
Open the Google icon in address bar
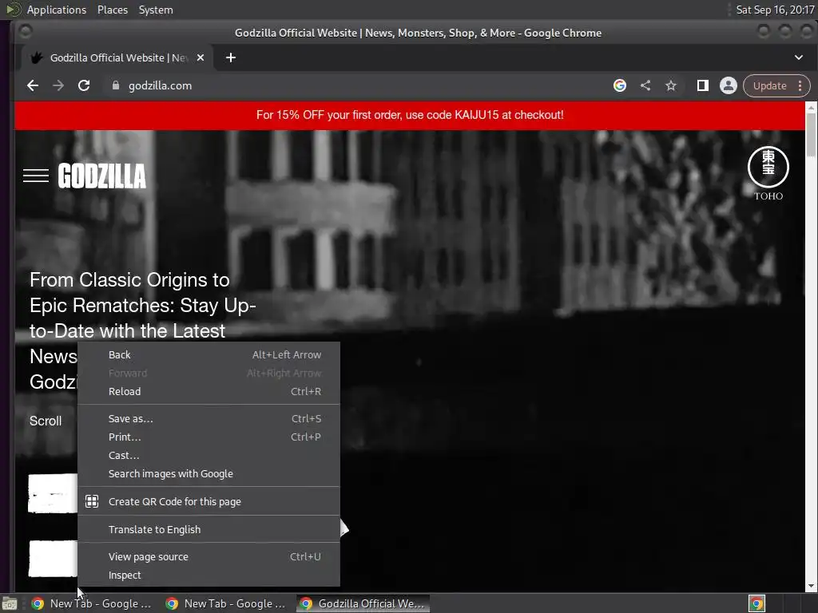point(619,85)
